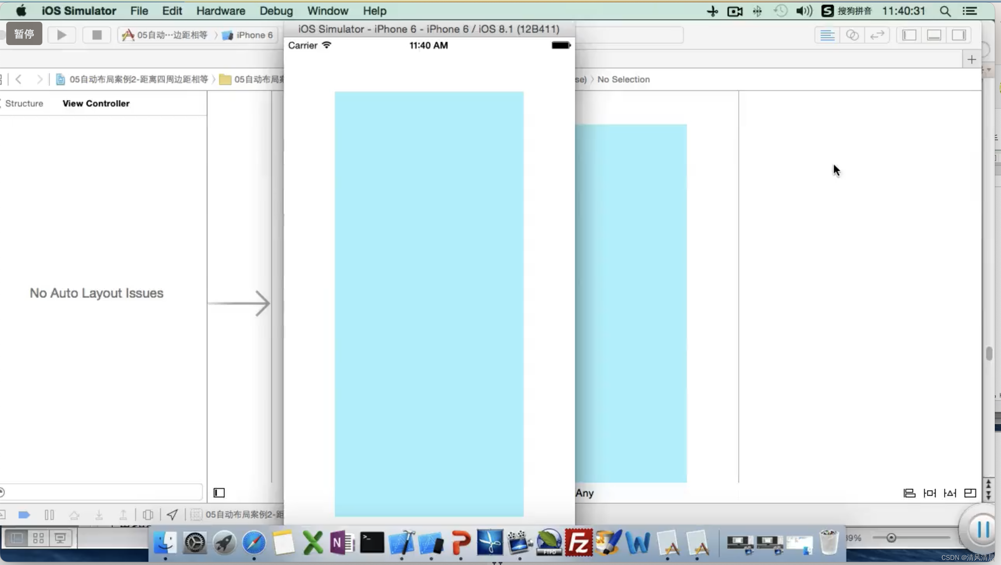This screenshot has height=565, width=1001.
Task: Open the Help menu
Action: pyautogui.click(x=375, y=11)
